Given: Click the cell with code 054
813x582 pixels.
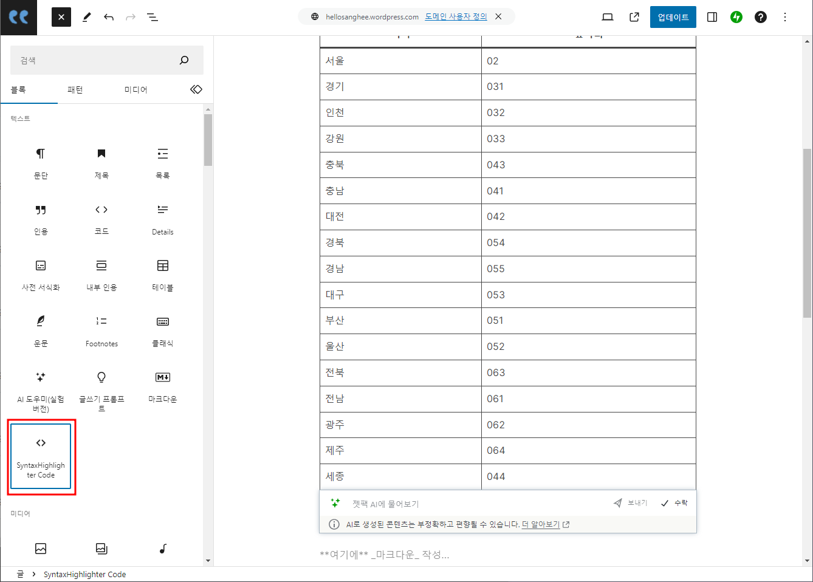Looking at the screenshot, I should pyautogui.click(x=588, y=243).
